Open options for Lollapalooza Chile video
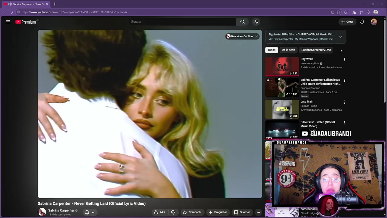The height and width of the screenshot is (218, 387). (x=344, y=80)
